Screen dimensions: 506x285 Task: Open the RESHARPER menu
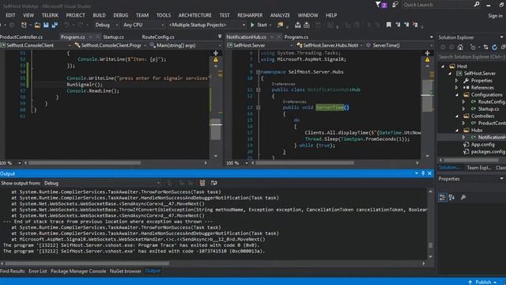250,15
